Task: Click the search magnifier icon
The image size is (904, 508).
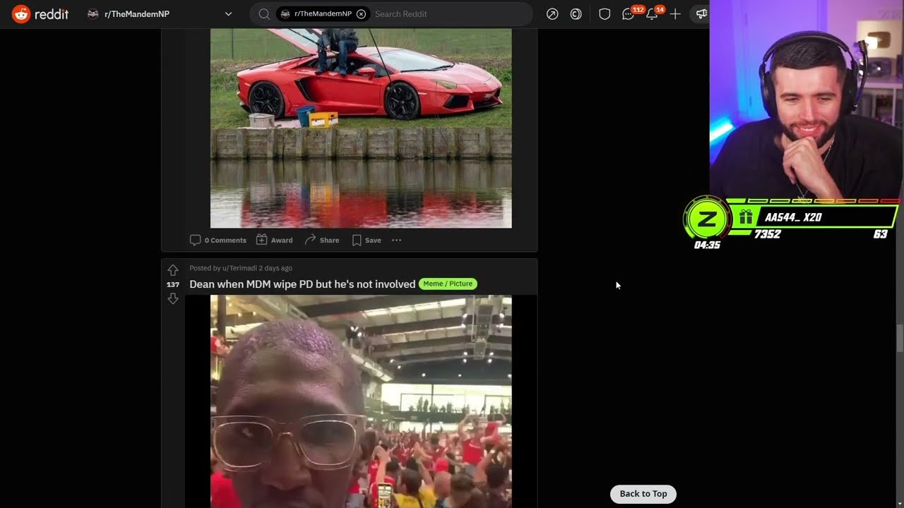Action: coord(263,14)
